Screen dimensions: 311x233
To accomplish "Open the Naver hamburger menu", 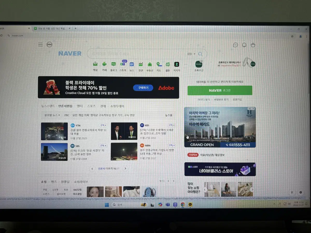I will (40, 45).
